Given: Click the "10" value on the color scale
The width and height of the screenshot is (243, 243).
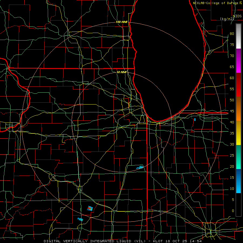Looking at the screenshot, I should click(232, 189).
